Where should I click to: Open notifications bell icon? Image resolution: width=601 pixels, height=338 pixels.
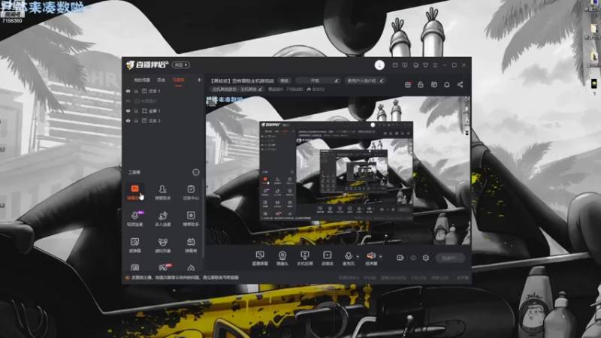tap(447, 84)
